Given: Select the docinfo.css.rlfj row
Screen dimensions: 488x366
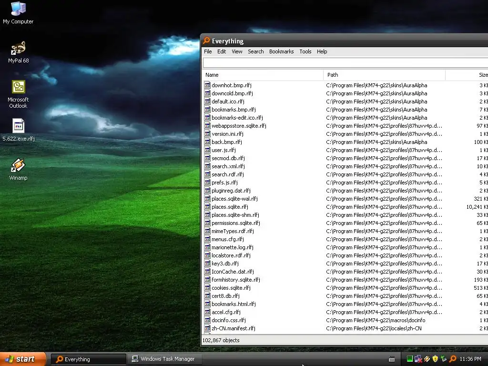Looking at the screenshot, I should pyautogui.click(x=346, y=320).
